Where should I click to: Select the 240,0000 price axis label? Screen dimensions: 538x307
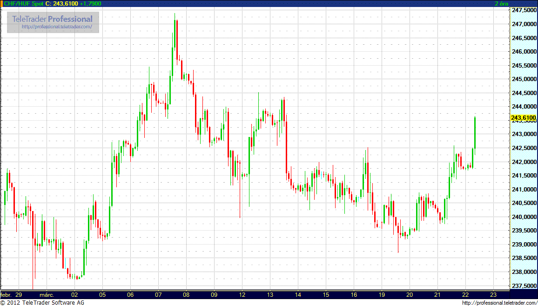(524, 217)
